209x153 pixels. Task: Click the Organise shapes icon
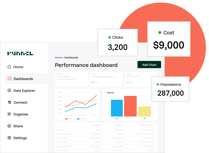coord(9,114)
